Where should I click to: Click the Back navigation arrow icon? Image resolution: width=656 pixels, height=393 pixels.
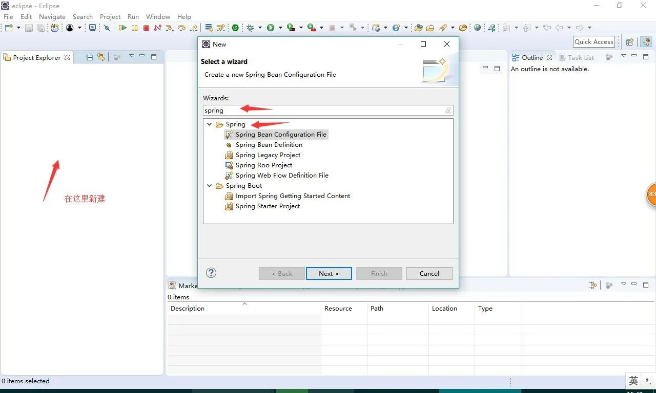coord(559,28)
